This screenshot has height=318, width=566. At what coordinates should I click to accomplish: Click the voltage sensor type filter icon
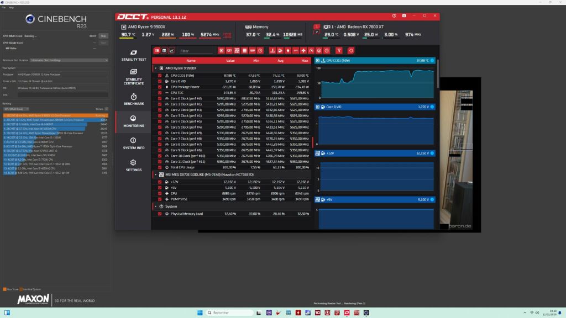[x=280, y=51]
